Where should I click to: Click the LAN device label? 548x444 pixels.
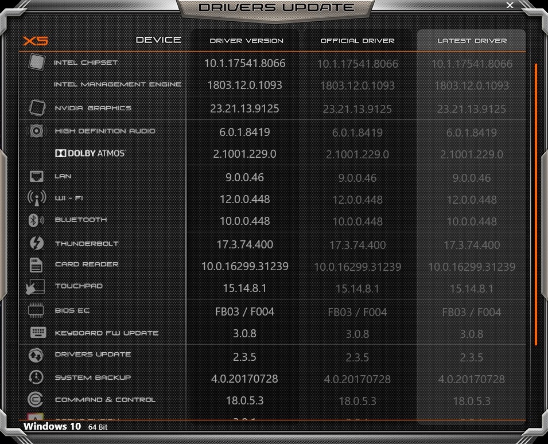(63, 177)
